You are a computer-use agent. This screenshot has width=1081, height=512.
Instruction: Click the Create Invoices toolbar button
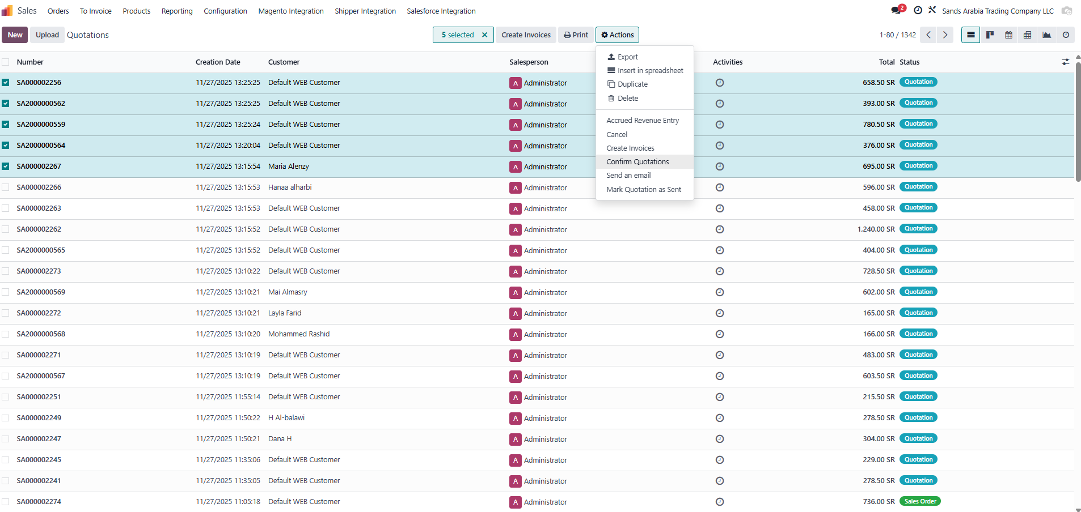click(526, 35)
